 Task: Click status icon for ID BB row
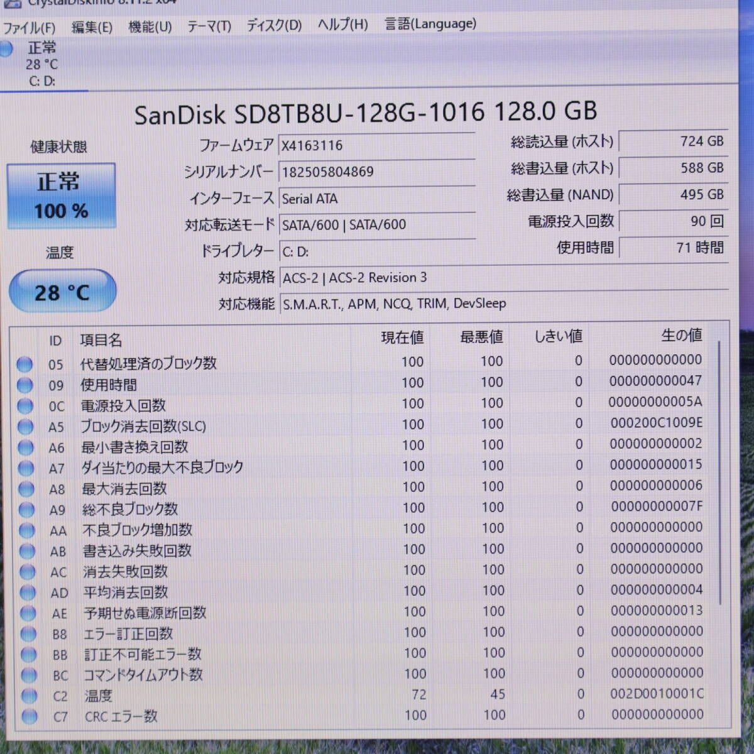pyautogui.click(x=29, y=655)
